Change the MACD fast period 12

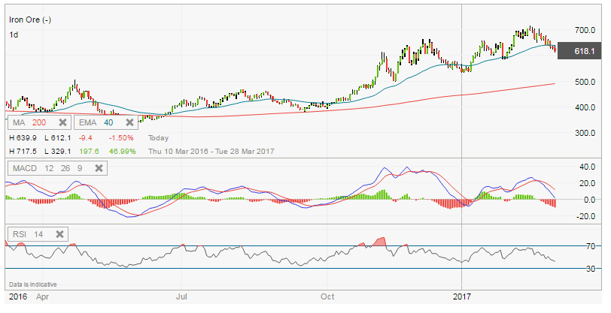pyautogui.click(x=49, y=168)
